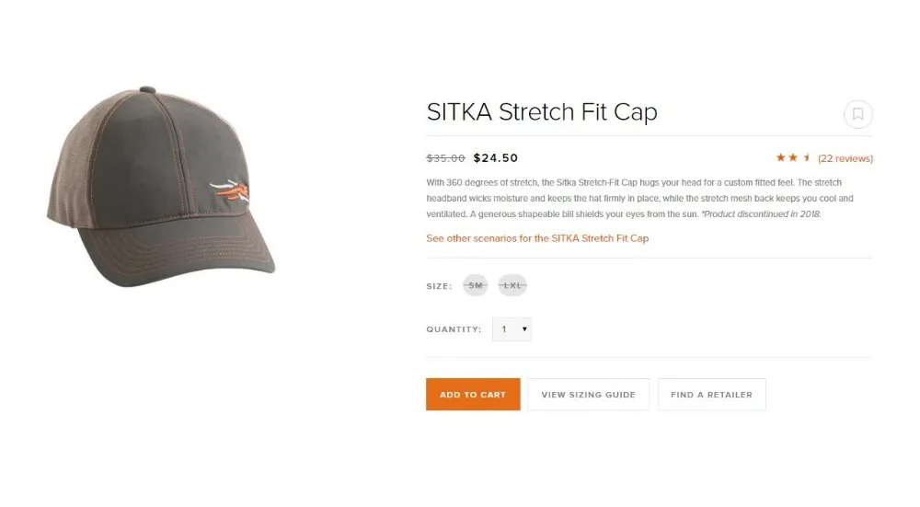Click the $24.50 sale price
The image size is (920, 507).
point(496,158)
